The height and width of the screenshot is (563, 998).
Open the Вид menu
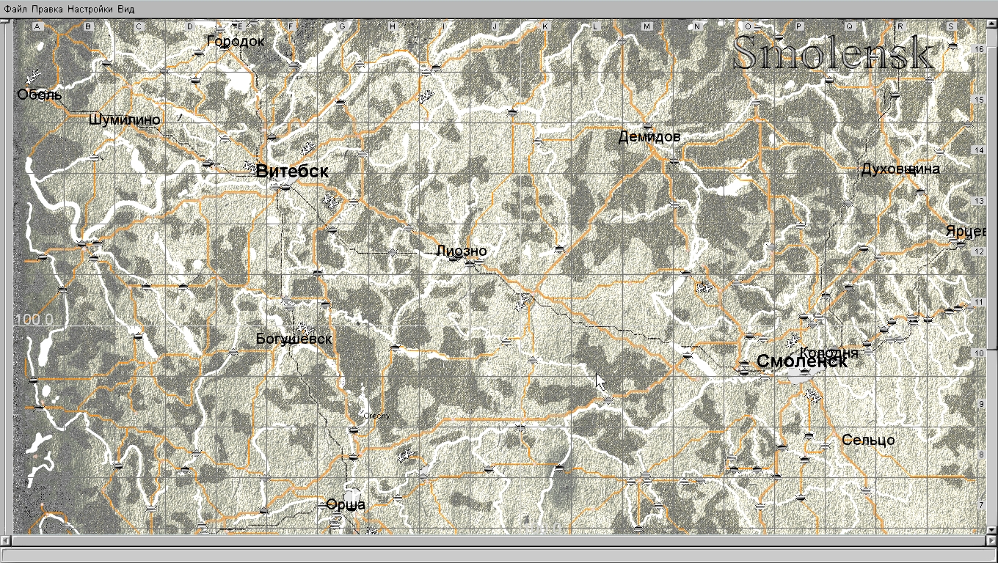tap(125, 9)
